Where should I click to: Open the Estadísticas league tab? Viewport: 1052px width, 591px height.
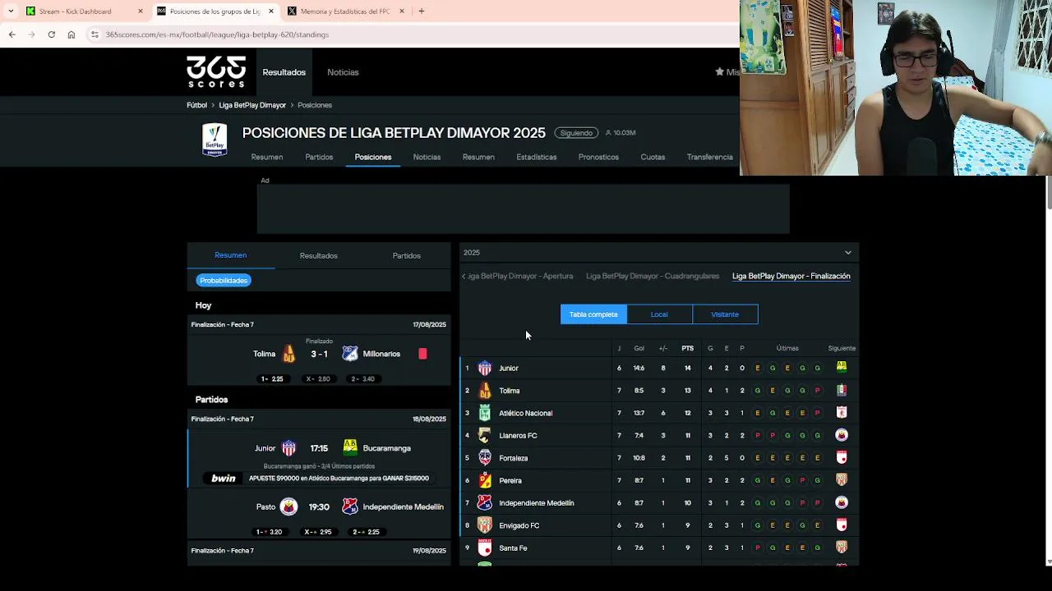pyautogui.click(x=537, y=157)
